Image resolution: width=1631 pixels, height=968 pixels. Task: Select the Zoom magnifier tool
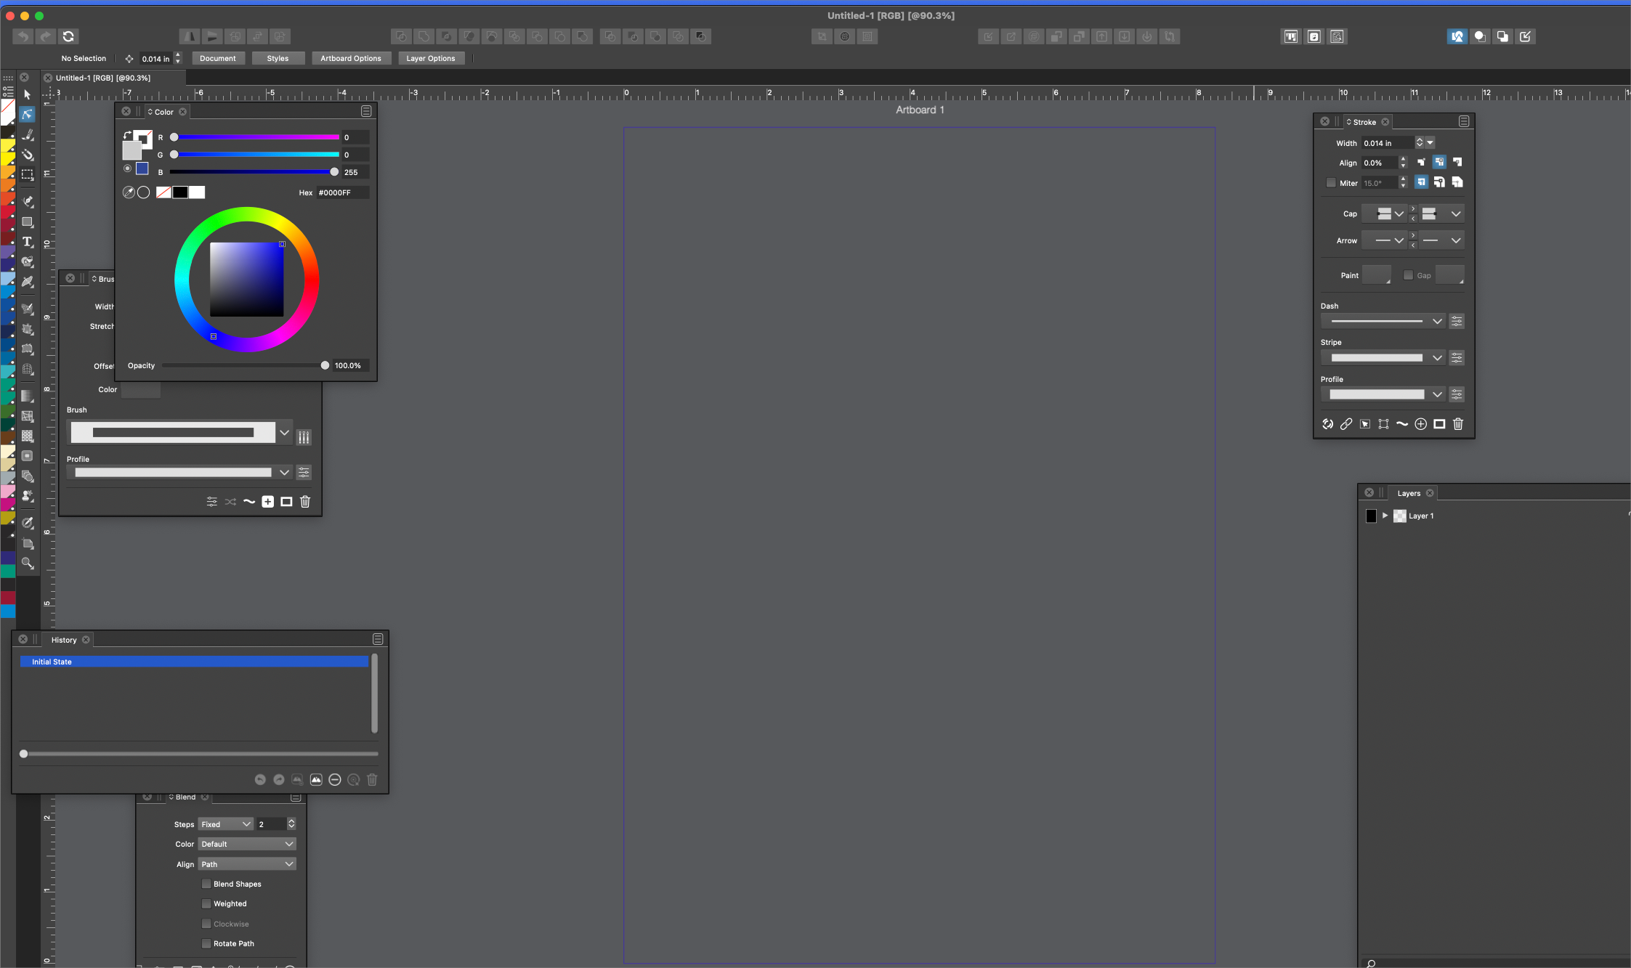click(x=28, y=563)
